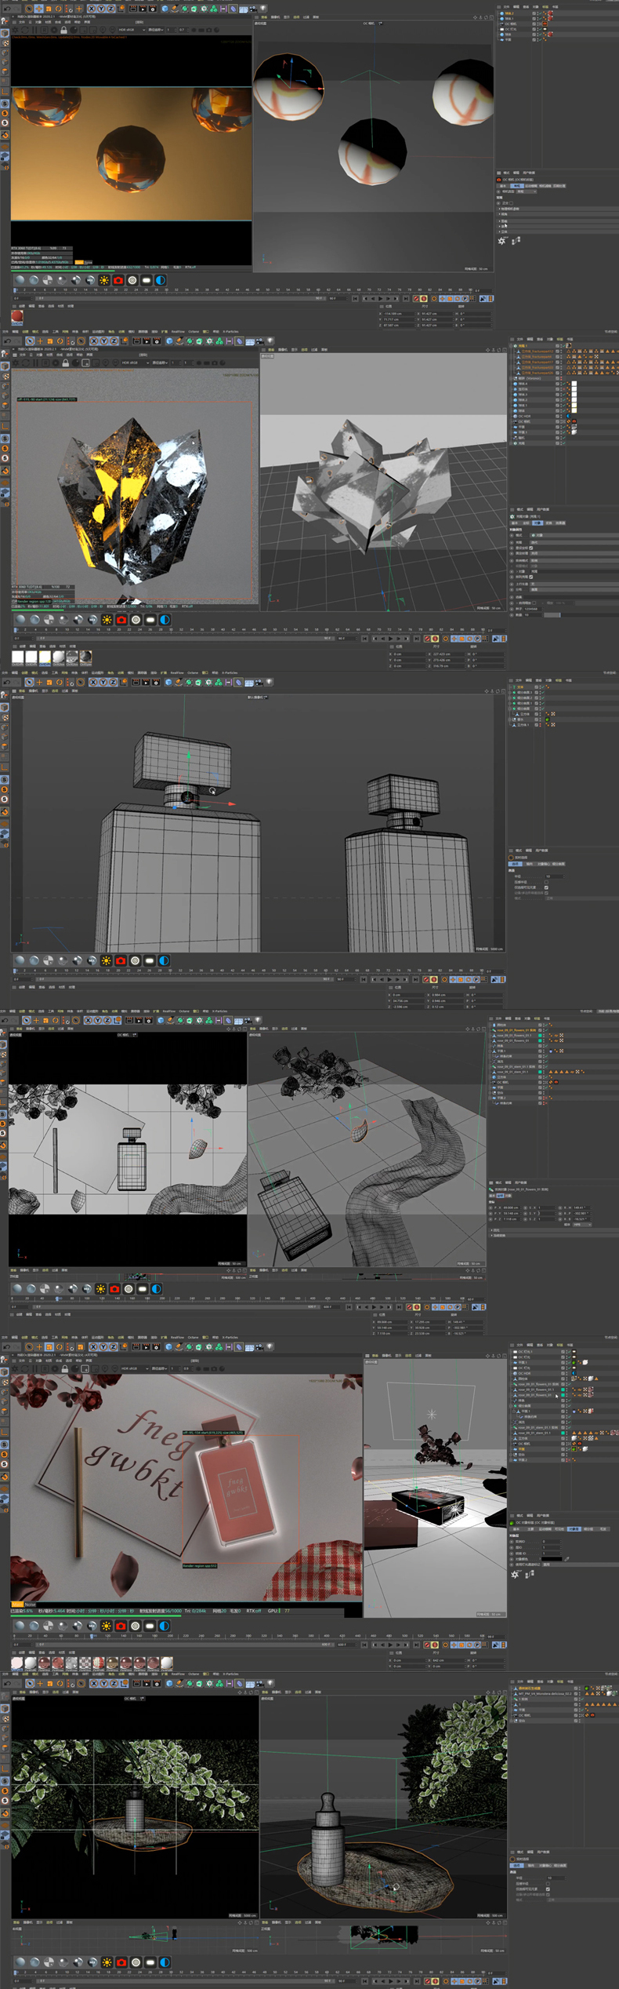Toggle X axis lock in rose wireframe layout window
This screenshot has width=619, height=1989.
89,1021
